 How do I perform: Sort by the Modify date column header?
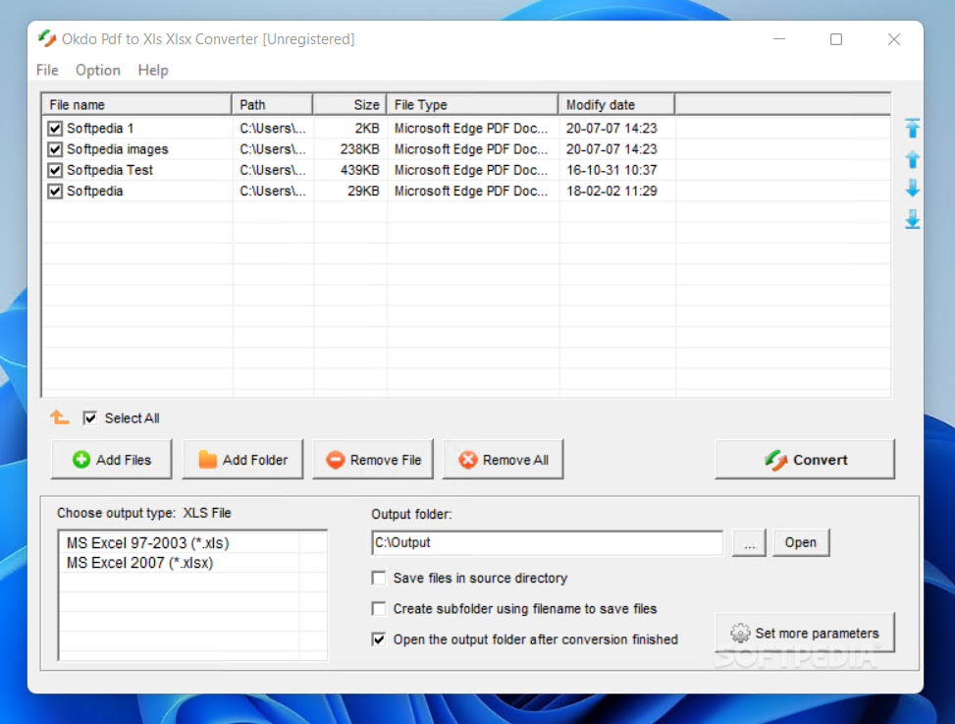tap(616, 104)
